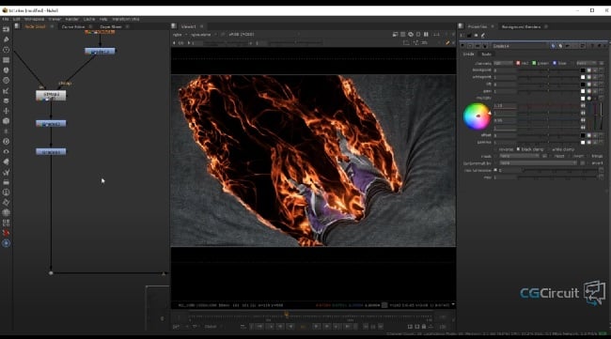Open the 3D nodes menu in left toolbar
Viewport: 611px width, 339px height.
point(6,121)
